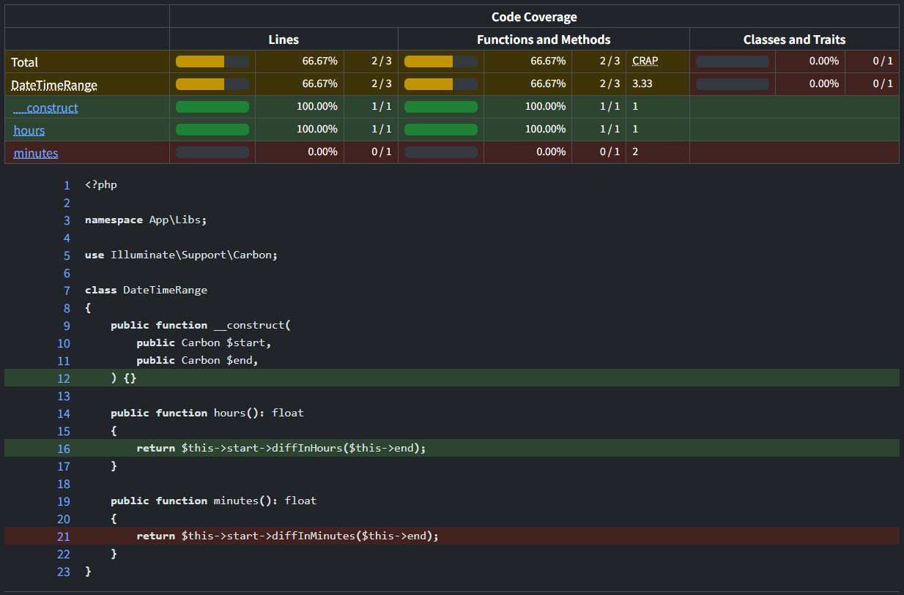Screen dimensions: 904x595
Task: Jump to source line number 16
Action: point(64,449)
